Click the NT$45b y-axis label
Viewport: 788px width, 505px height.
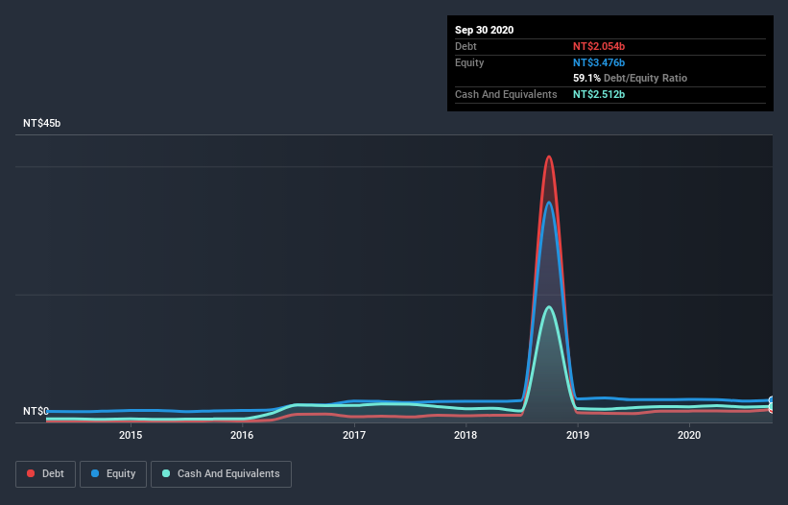point(41,123)
